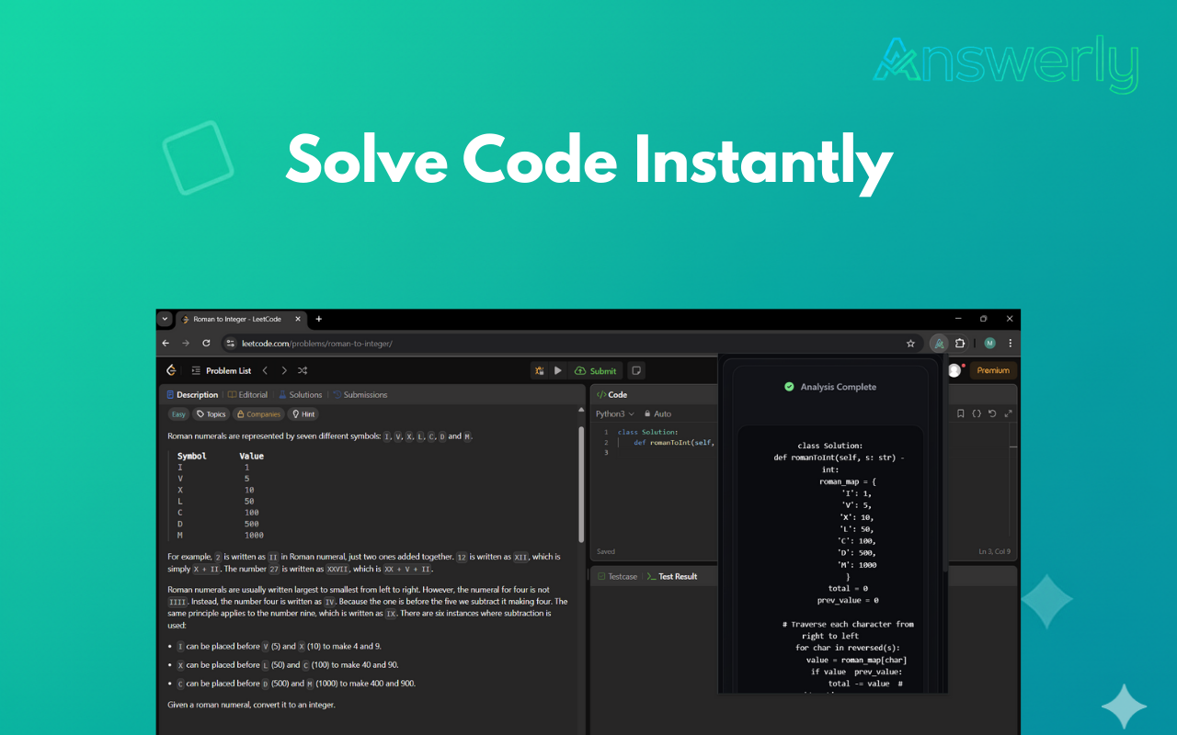Bookmark this page with the star icon
The image size is (1177, 735).
coord(910,343)
